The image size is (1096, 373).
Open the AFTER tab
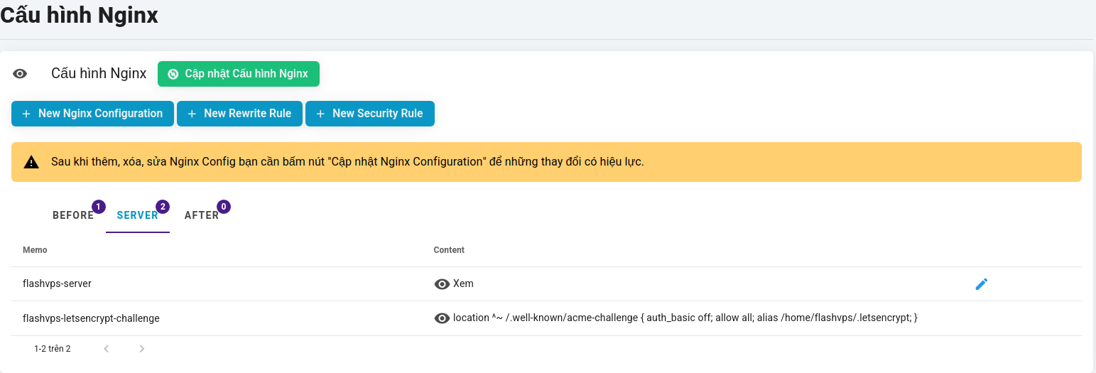click(x=202, y=215)
